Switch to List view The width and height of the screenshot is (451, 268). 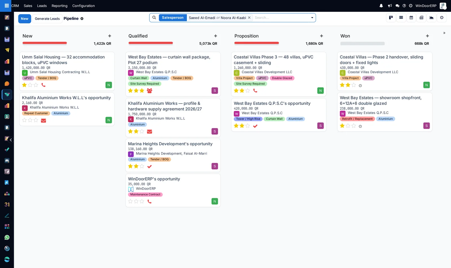(x=401, y=17)
